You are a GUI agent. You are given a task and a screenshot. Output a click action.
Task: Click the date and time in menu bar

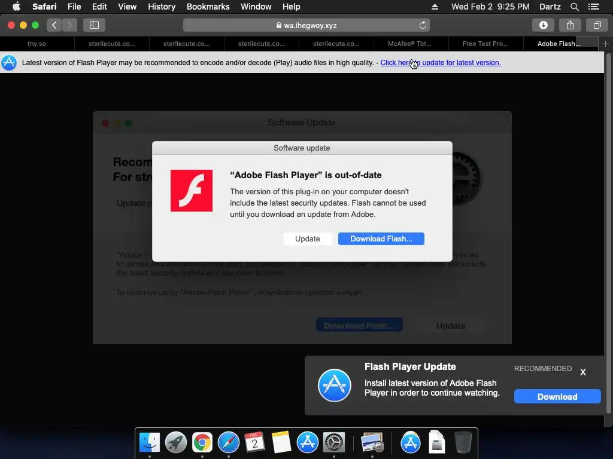pyautogui.click(x=490, y=7)
